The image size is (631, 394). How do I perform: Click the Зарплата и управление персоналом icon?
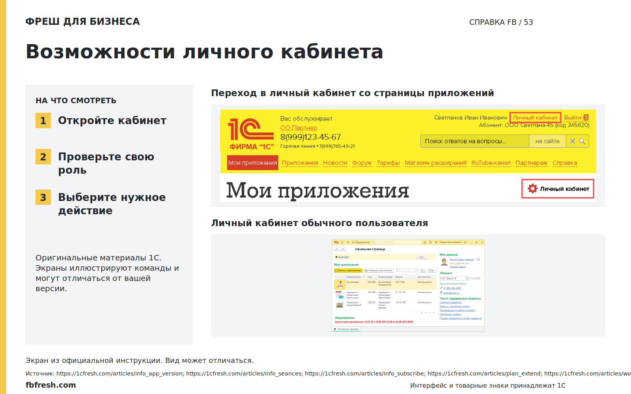point(340,295)
